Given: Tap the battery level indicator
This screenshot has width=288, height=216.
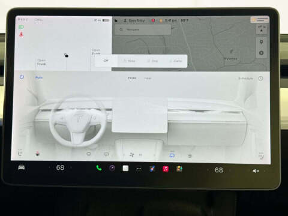Looking at the screenshot, I should 106,20.
